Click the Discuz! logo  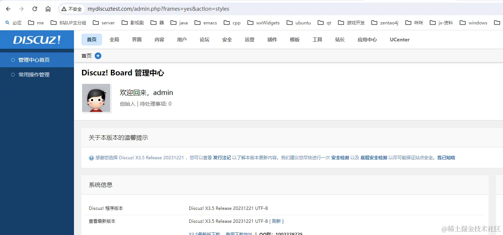click(37, 40)
